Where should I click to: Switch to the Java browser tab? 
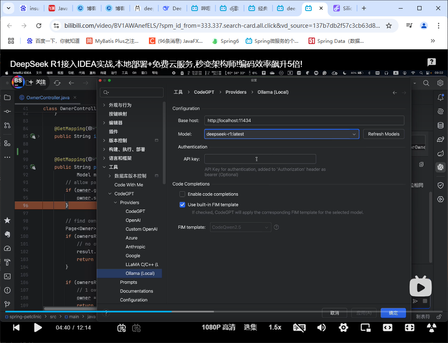[x=58, y=8]
